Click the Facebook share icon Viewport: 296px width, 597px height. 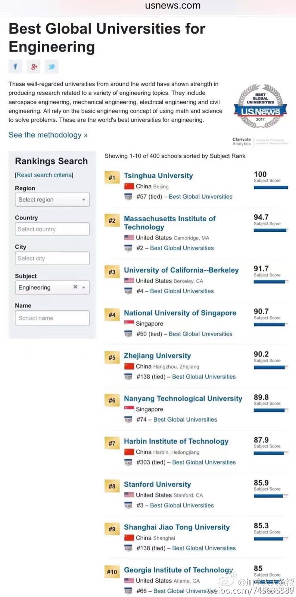click(x=15, y=67)
